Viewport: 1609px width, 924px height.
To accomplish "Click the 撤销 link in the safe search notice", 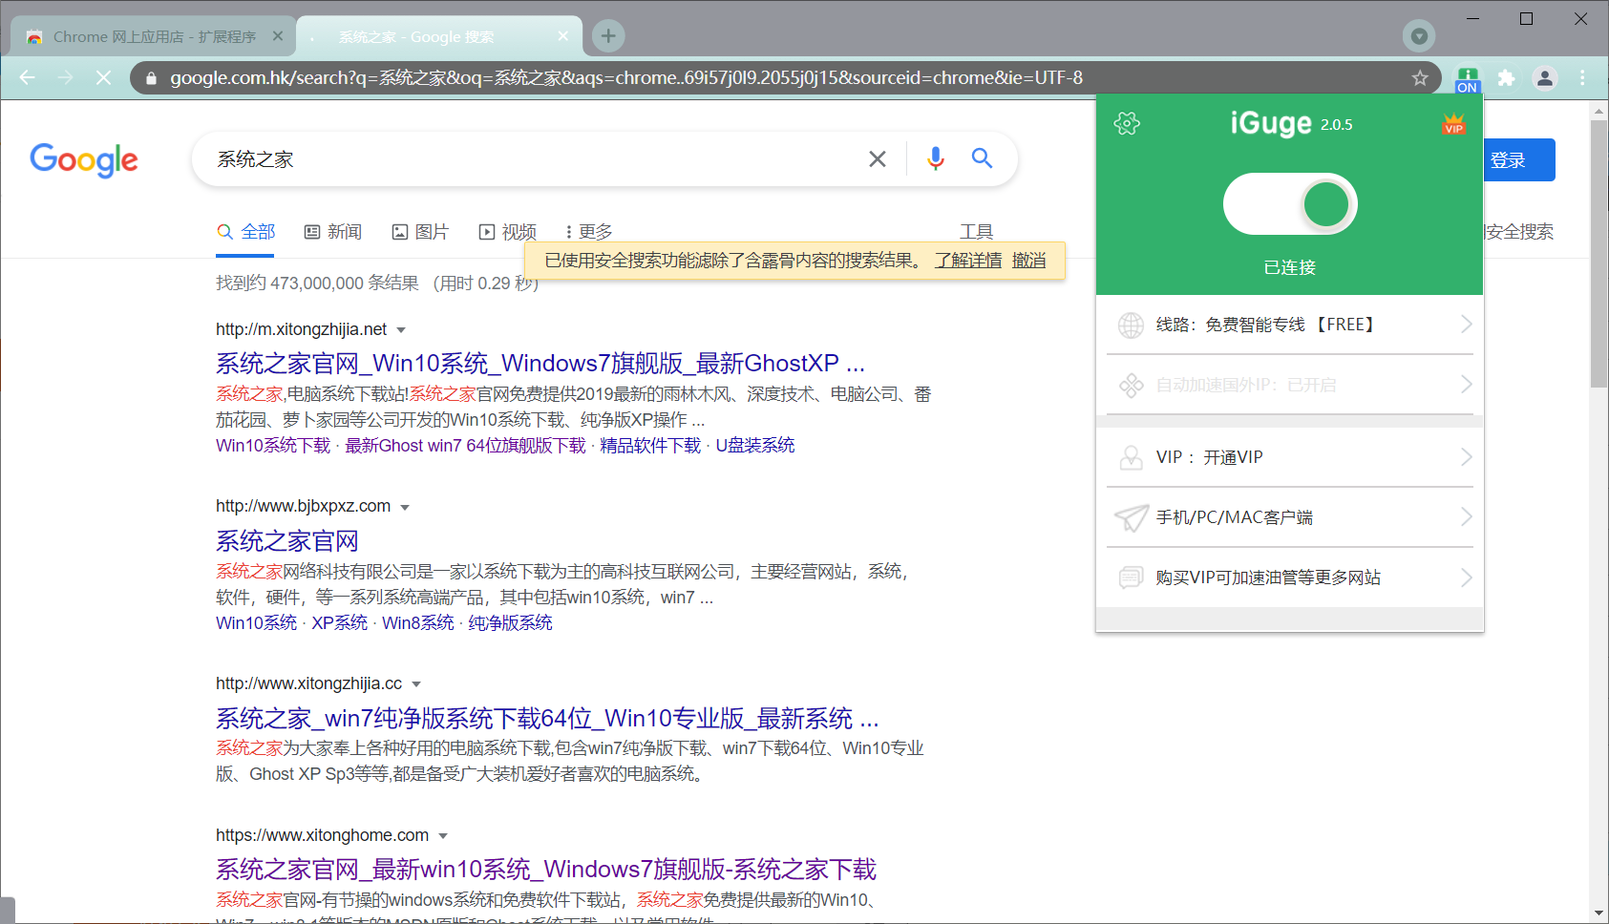I will [x=1027, y=261].
